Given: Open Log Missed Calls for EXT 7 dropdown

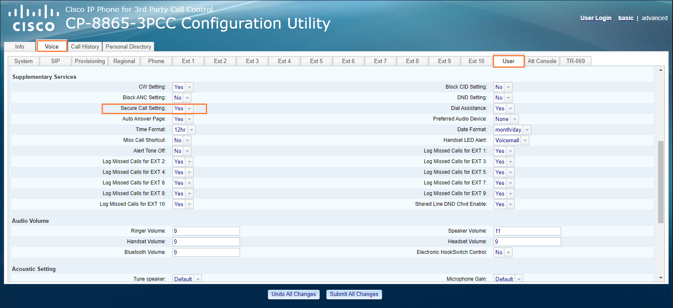Looking at the screenshot, I should (504, 183).
